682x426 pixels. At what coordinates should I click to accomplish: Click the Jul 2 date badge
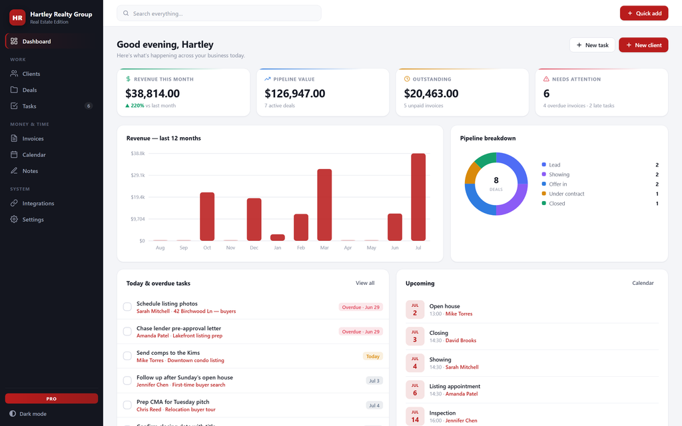414,310
